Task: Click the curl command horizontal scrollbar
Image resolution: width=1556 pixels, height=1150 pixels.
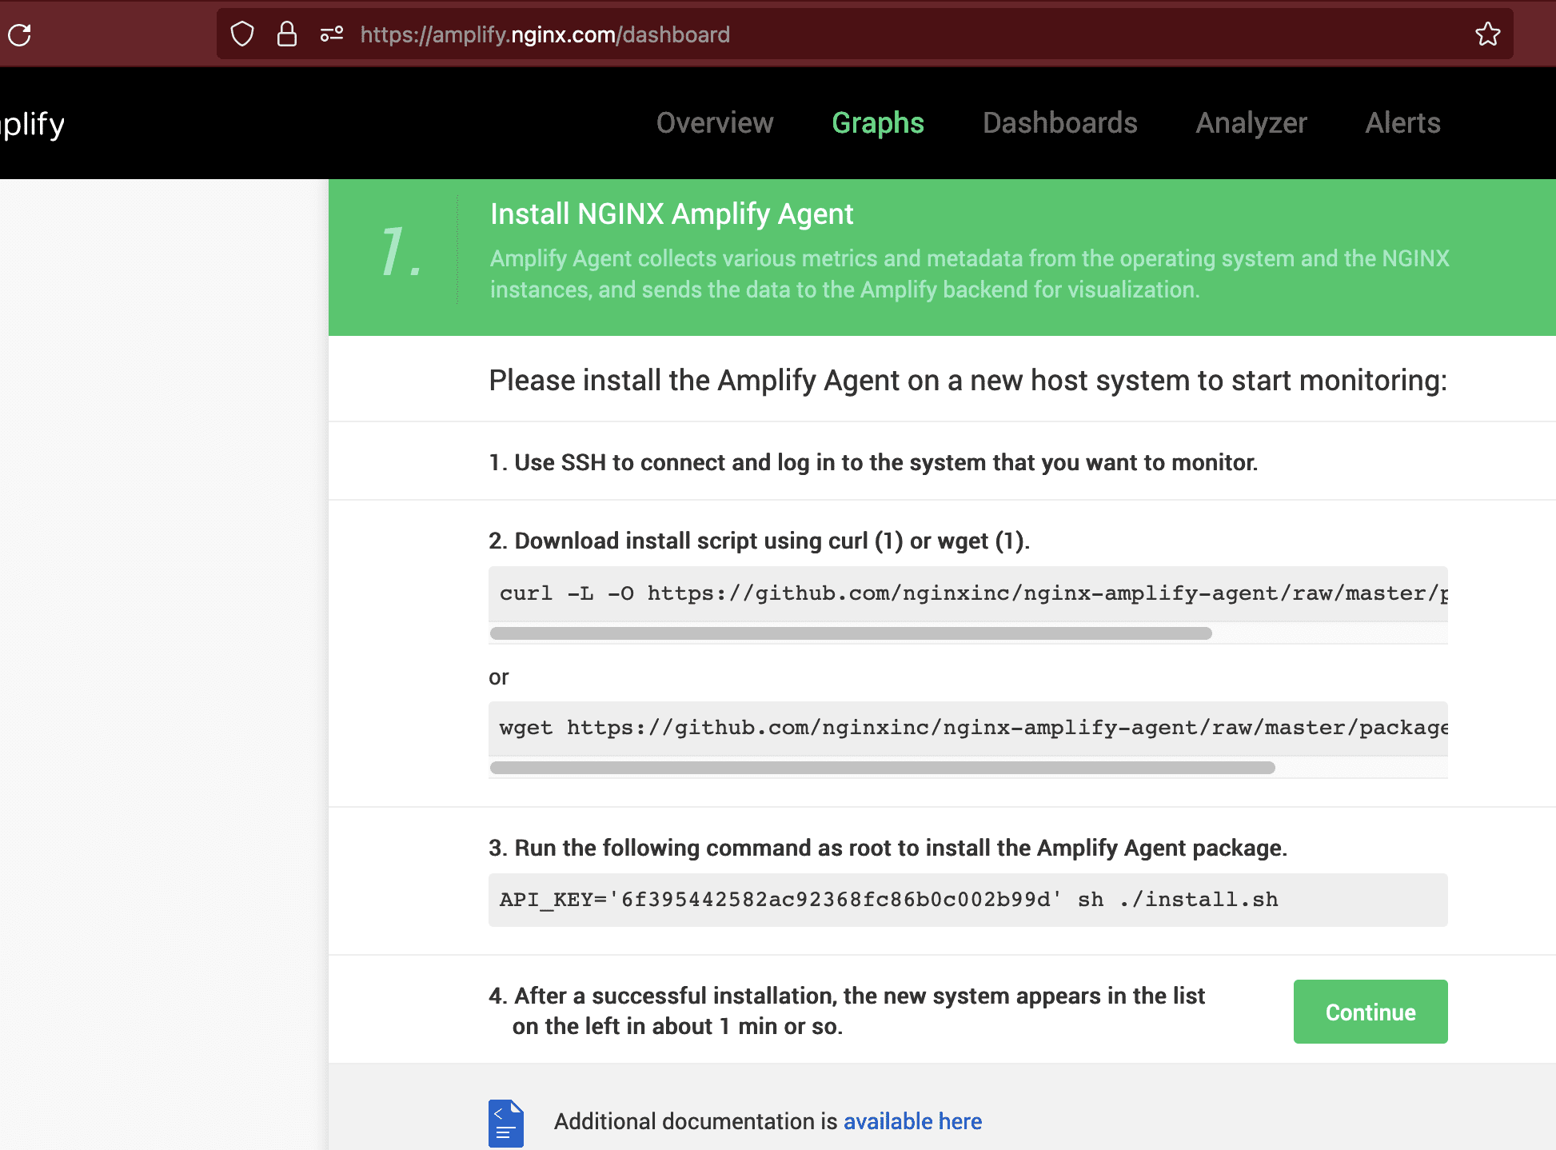Action: click(x=850, y=633)
